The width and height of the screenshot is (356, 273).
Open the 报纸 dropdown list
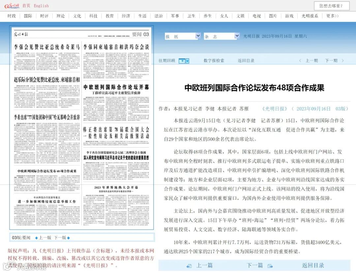point(183,36)
